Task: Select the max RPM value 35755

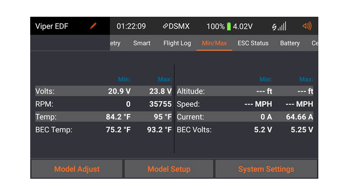Action: [160, 104]
